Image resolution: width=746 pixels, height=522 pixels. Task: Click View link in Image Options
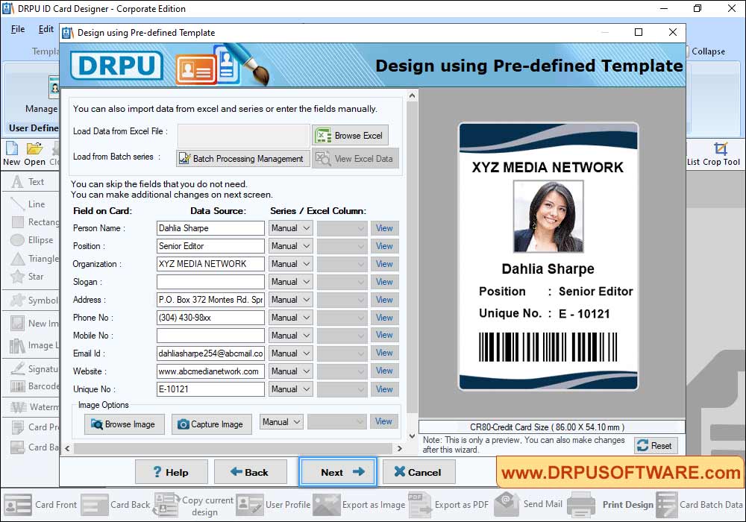383,421
